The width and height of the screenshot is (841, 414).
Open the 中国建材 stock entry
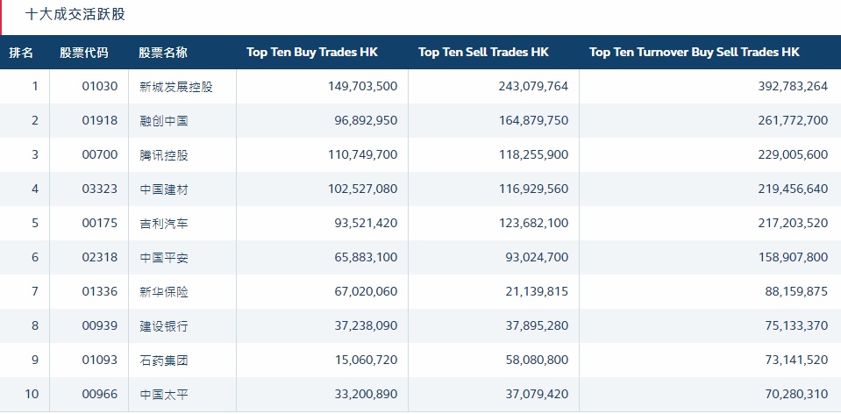[x=163, y=189]
